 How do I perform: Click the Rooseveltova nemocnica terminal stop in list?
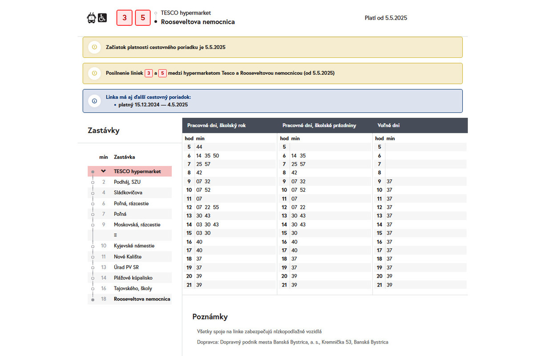pos(142,299)
